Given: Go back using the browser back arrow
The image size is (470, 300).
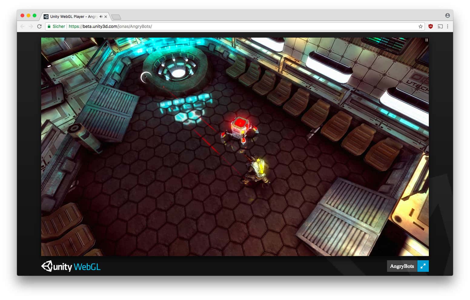Looking at the screenshot, I should click(x=22, y=26).
